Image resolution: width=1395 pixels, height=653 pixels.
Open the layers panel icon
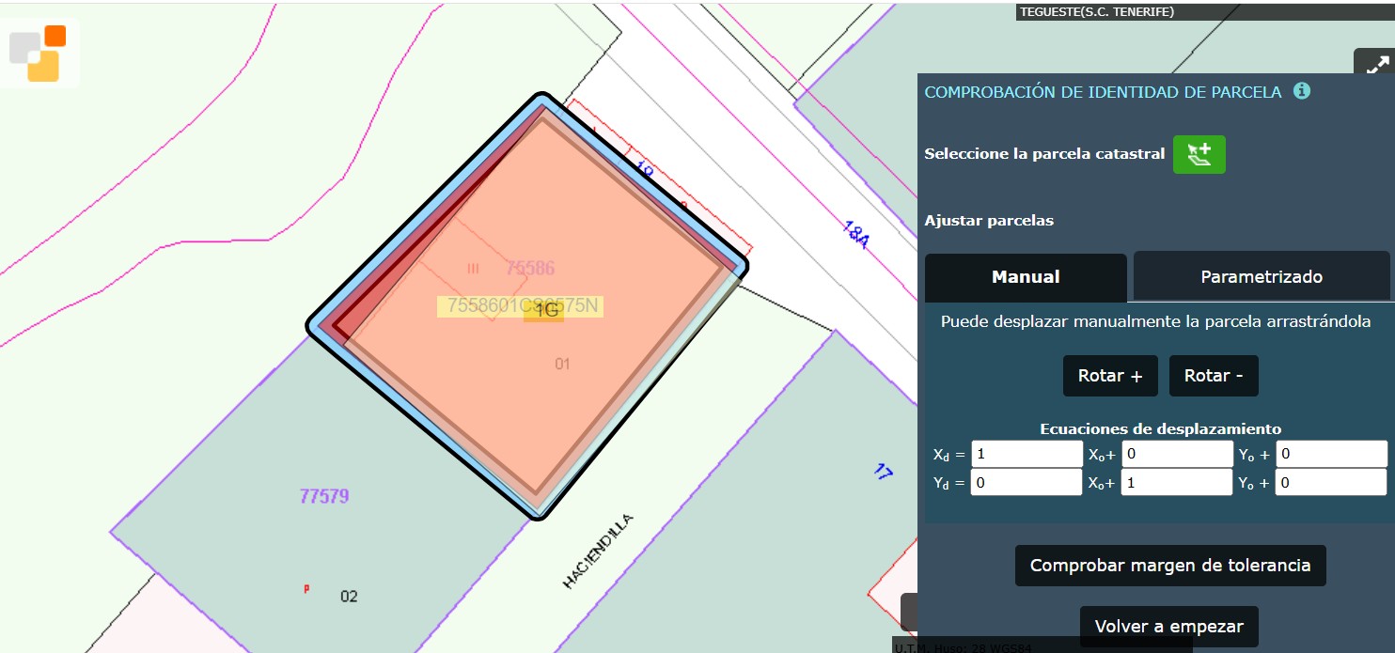coord(39,54)
